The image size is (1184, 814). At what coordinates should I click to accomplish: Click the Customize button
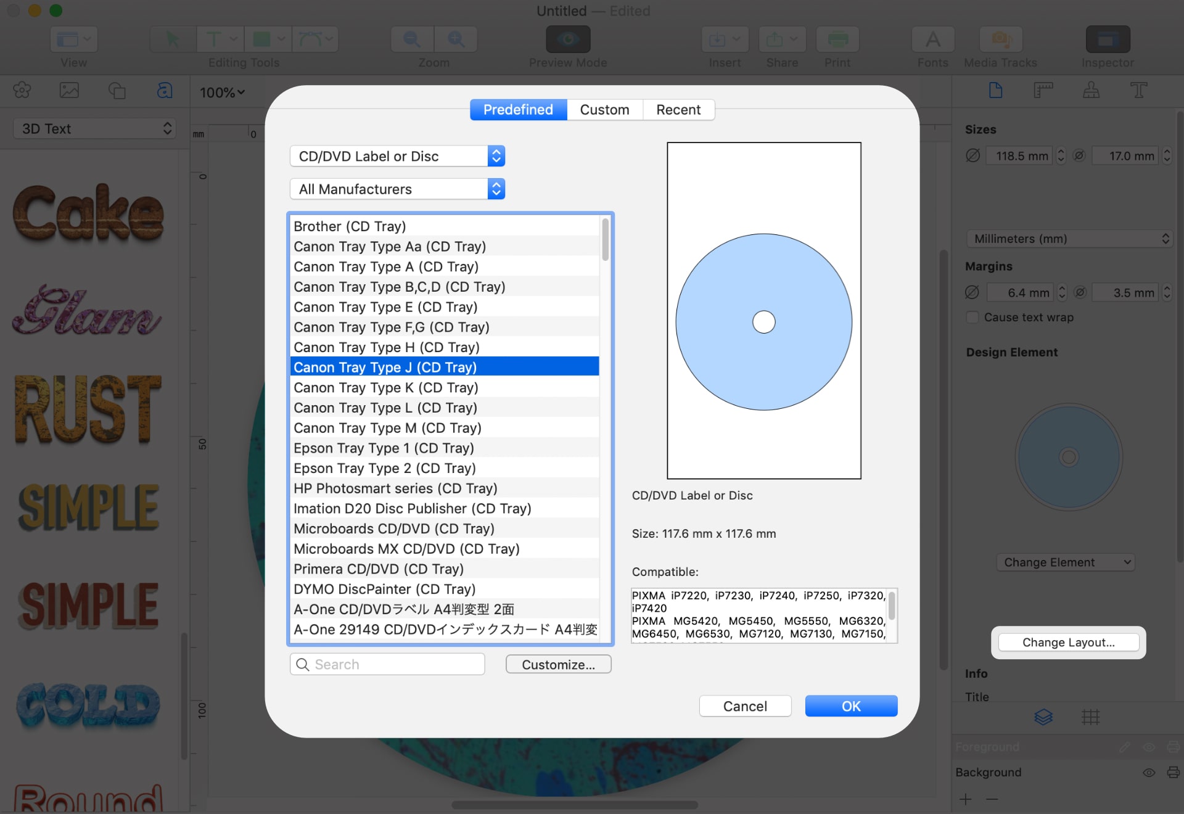(558, 664)
